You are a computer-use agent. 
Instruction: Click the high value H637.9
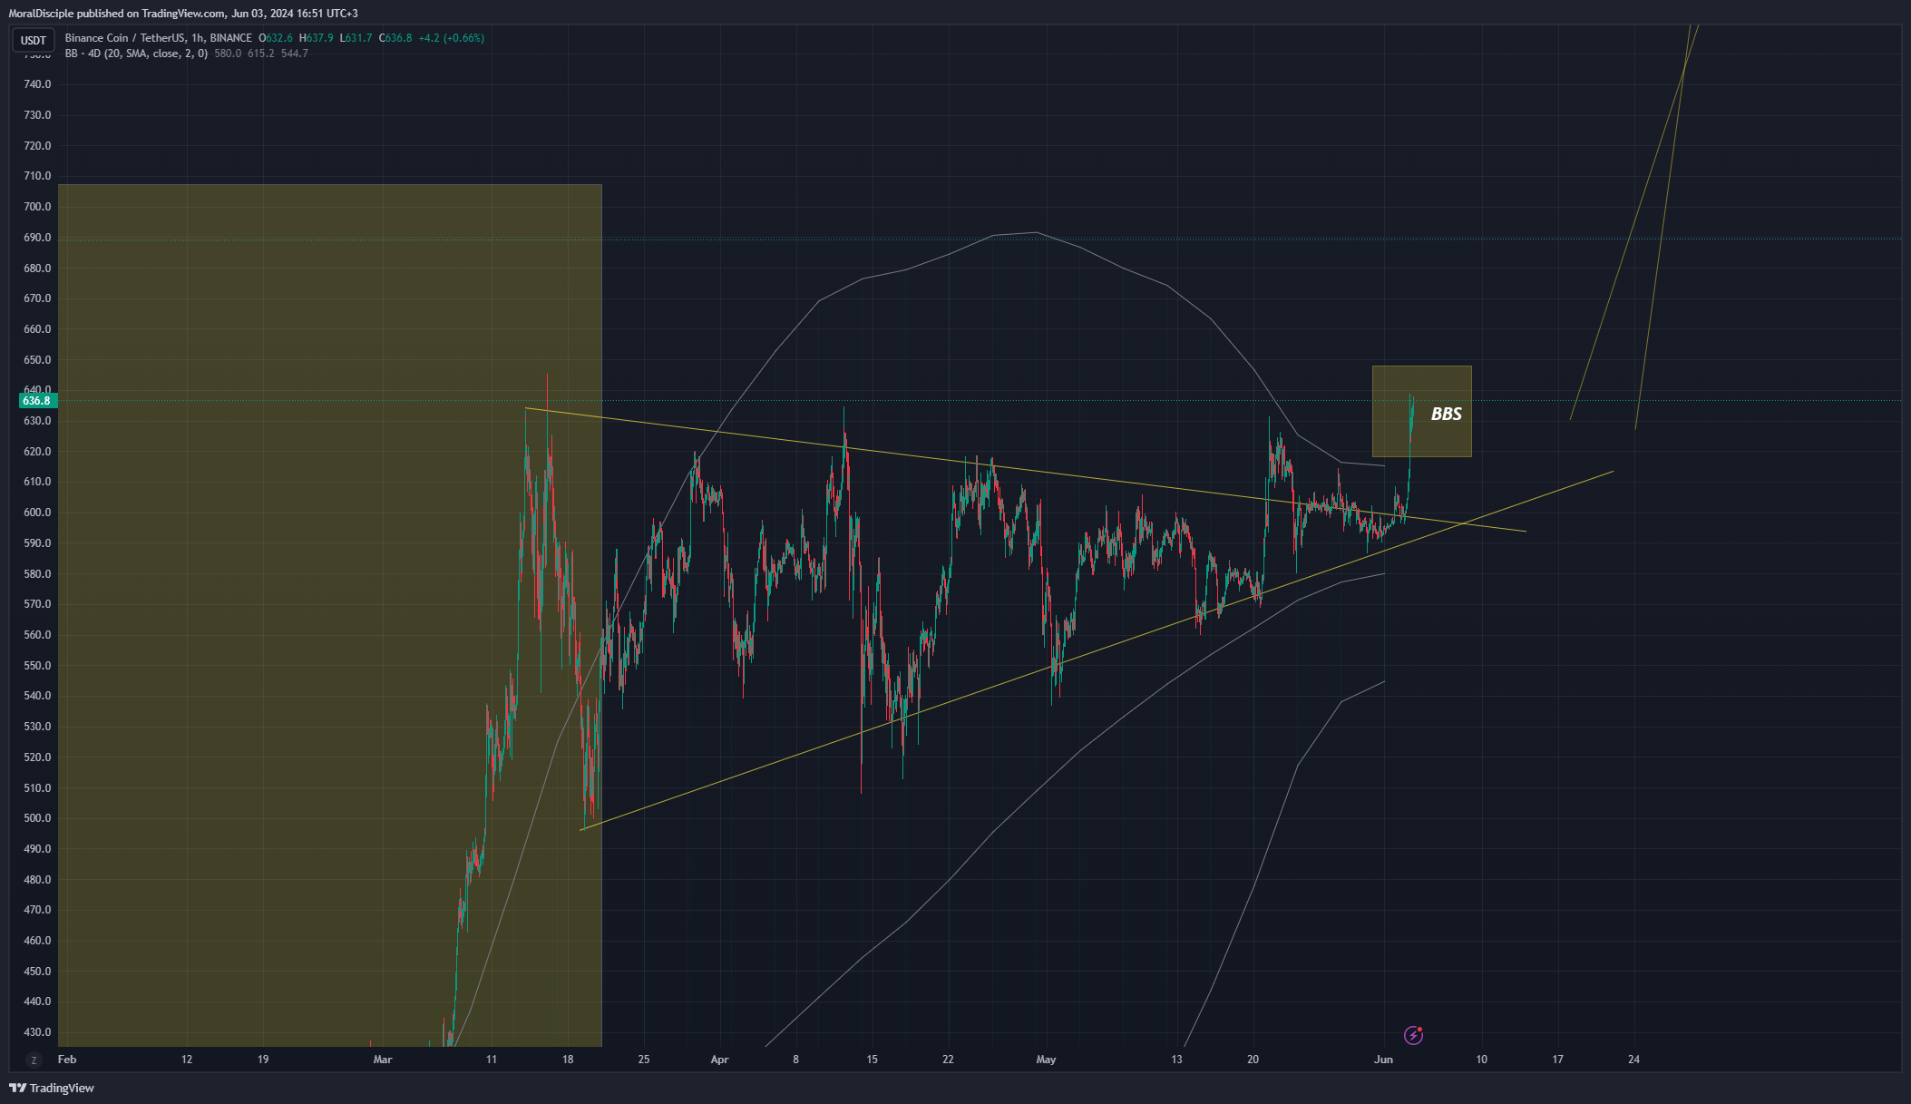click(x=317, y=38)
